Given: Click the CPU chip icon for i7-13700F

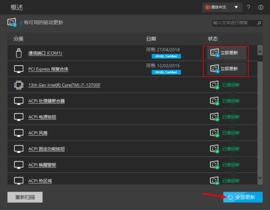Looking at the screenshot, I should pyautogui.click(x=18, y=85).
